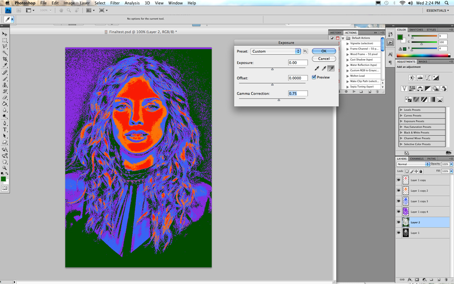Switch to the Swatches tab

[416, 30]
